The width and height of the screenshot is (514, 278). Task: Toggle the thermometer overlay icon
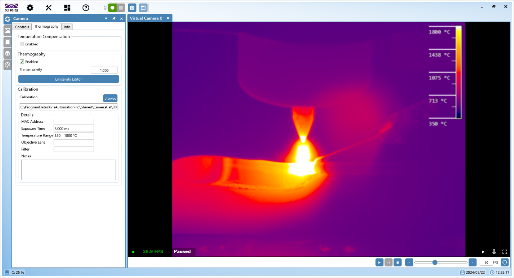click(494, 252)
